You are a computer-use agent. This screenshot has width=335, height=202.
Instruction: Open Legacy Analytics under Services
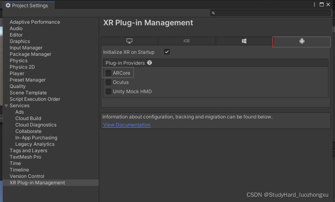(35, 144)
